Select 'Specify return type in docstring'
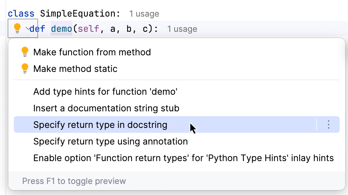Viewport: 348px width, 195px height. click(100, 125)
